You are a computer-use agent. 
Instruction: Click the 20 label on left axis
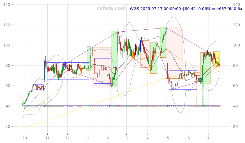[x=8, y=126]
